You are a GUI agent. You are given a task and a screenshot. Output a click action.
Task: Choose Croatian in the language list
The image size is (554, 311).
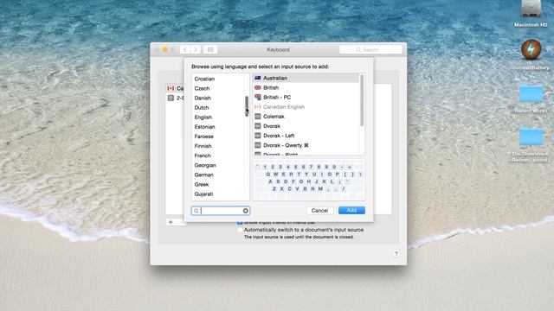[x=204, y=79]
